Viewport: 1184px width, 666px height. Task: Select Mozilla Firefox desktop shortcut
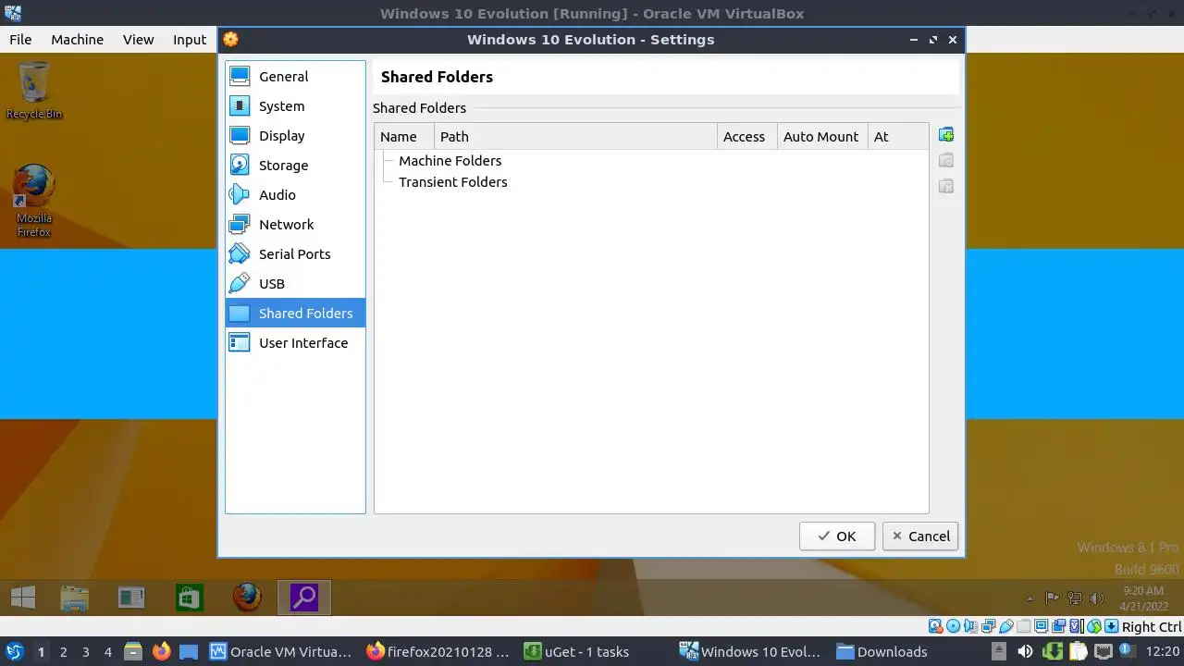coord(34,201)
